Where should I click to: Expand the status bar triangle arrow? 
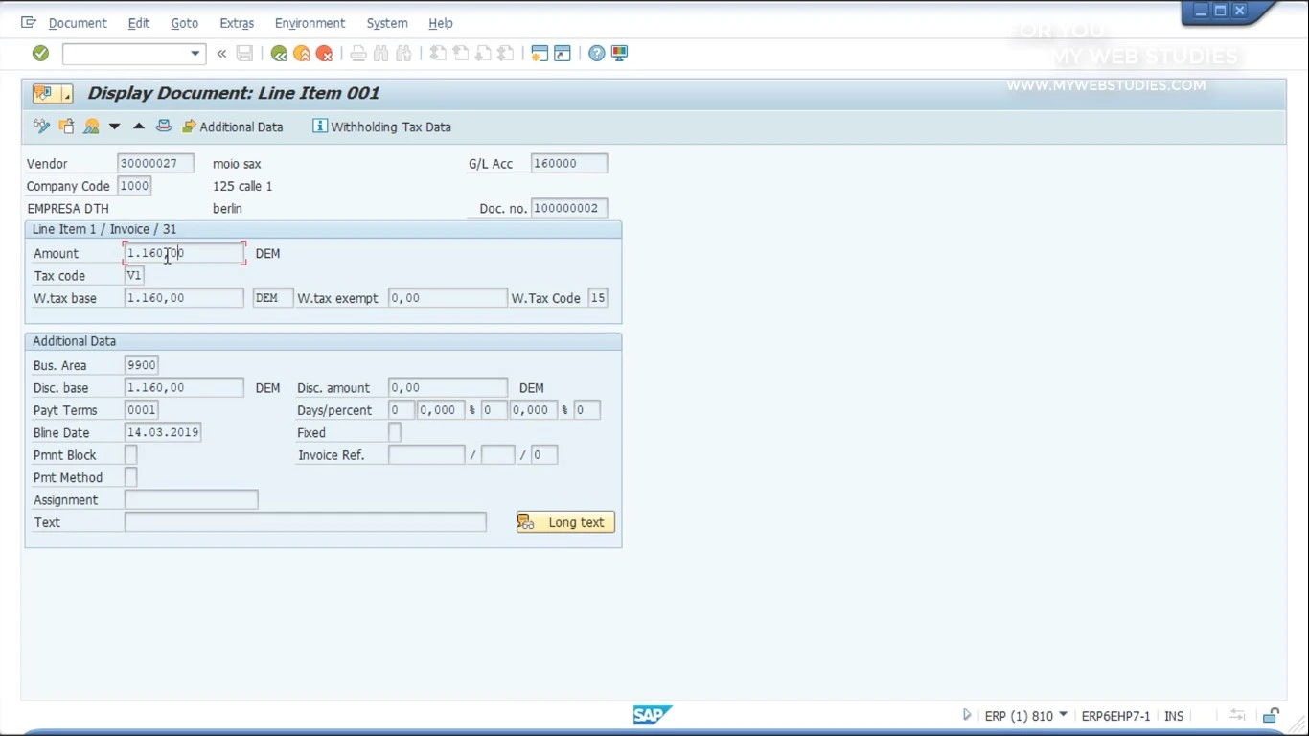pos(966,716)
